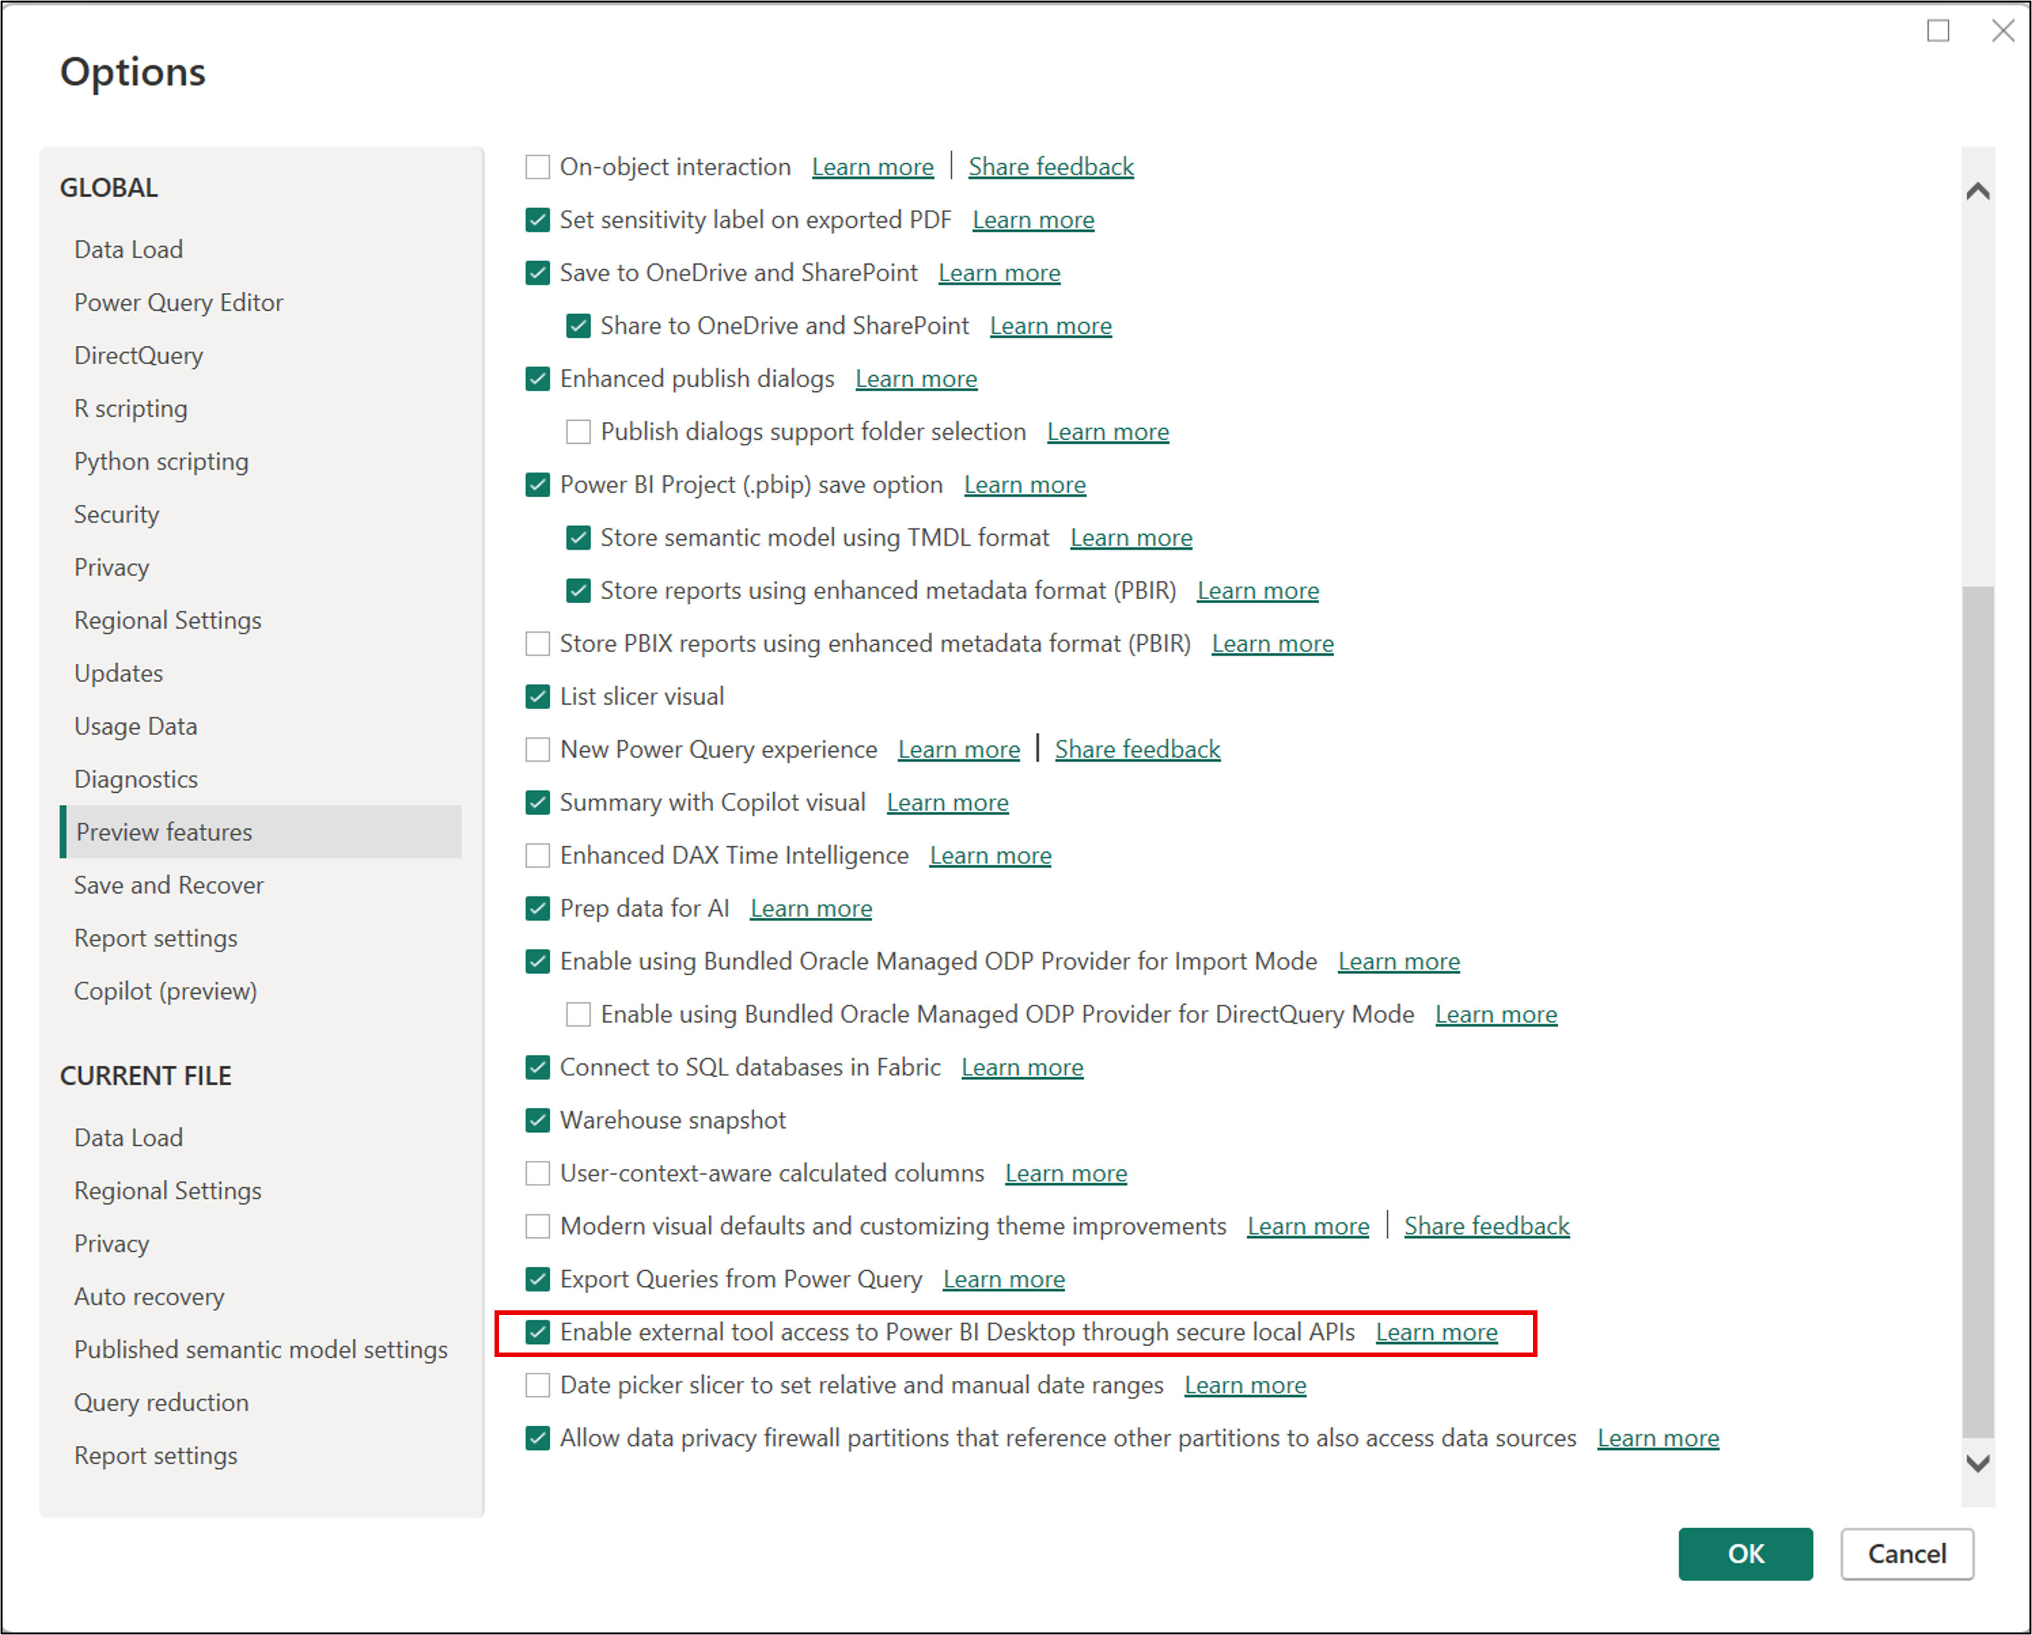Uncheck Store reports using enhanced metadata format (PBIR)
Screen dimensions: 2032x1635
pos(579,590)
